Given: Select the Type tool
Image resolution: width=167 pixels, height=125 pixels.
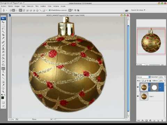Looking at the screenshot, I should tap(3, 72).
